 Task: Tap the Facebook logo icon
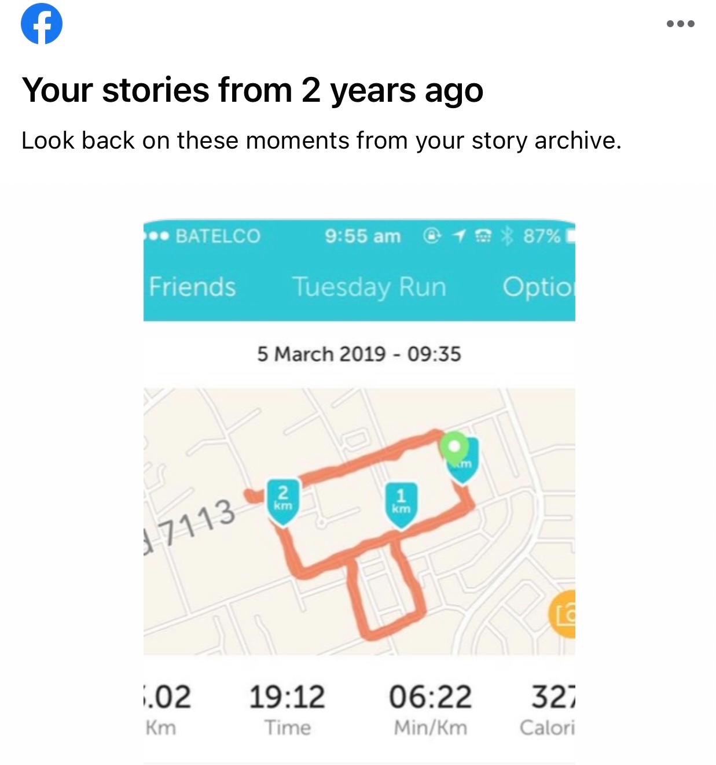click(x=41, y=24)
